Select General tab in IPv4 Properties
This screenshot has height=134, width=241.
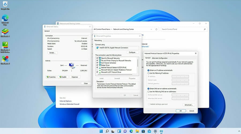(x=148, y=58)
